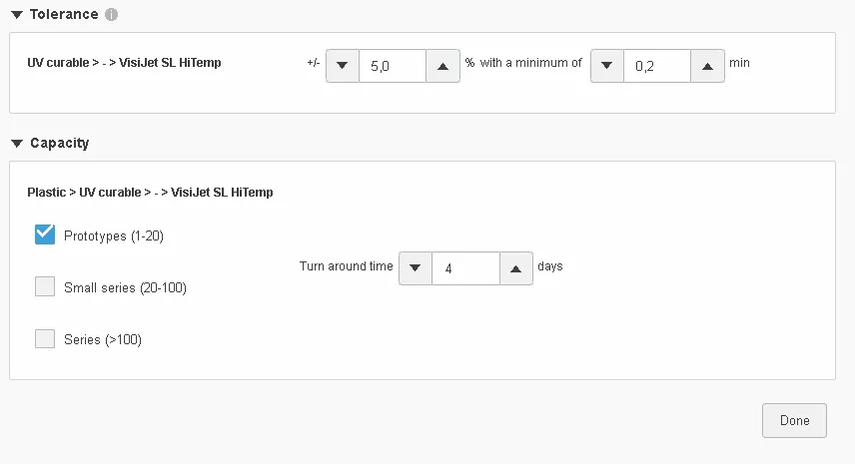855x464 pixels.
Task: Decrease the tolerance percentage value
Action: 342,65
